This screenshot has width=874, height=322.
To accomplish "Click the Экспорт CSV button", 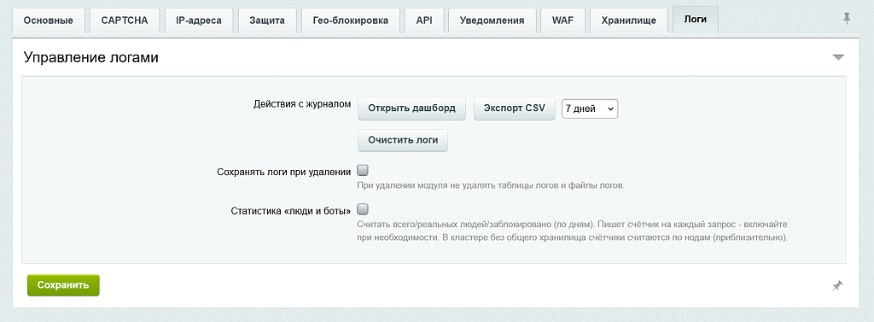I will pos(515,108).
